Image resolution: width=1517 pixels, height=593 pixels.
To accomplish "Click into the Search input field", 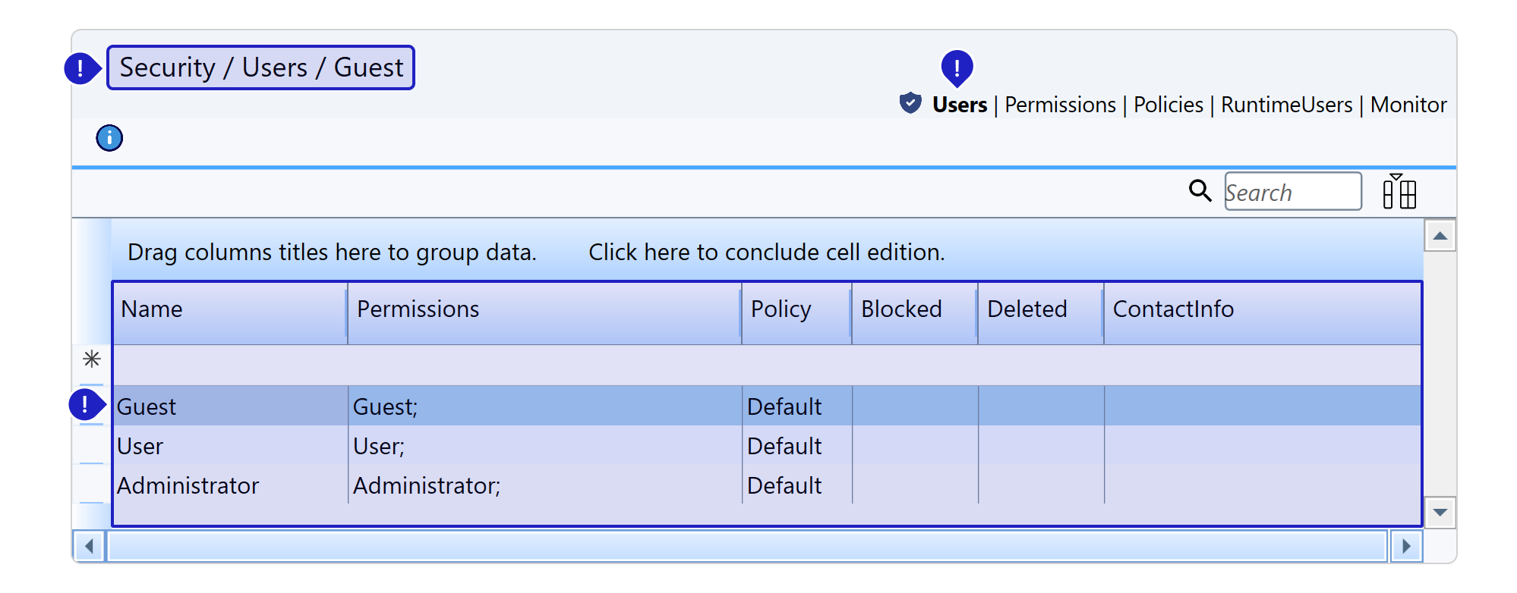I will (x=1292, y=192).
